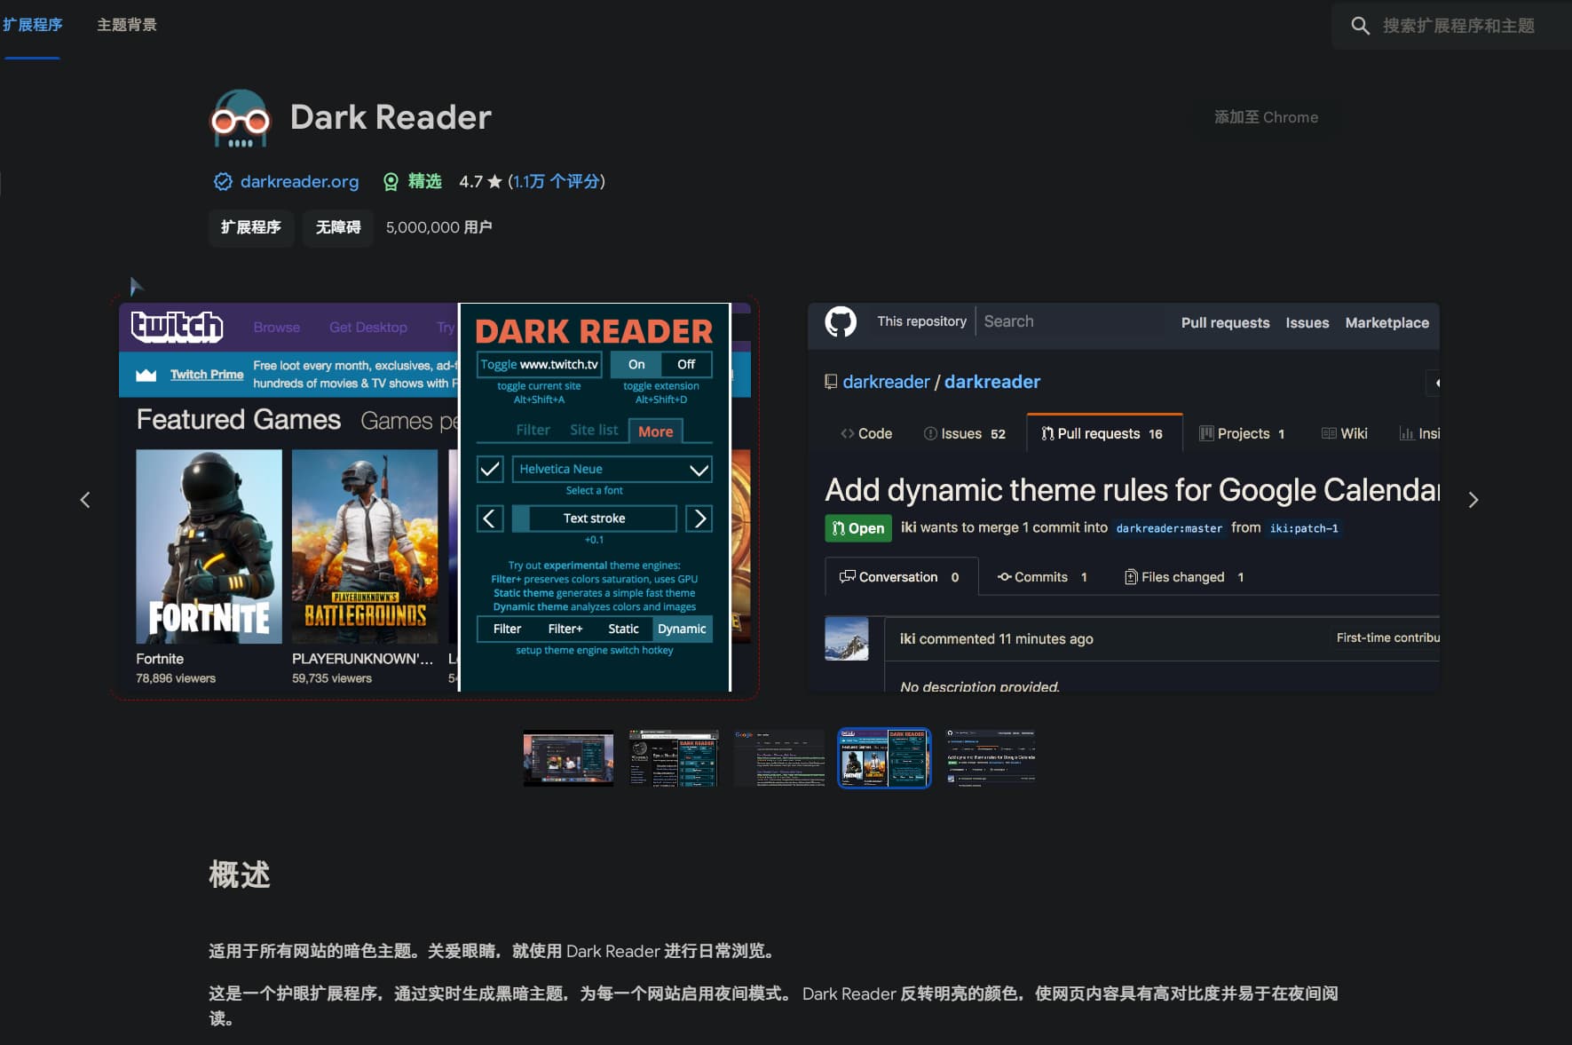Check the font selection checkbox
Image resolution: width=1572 pixels, height=1045 pixels.
coord(490,469)
